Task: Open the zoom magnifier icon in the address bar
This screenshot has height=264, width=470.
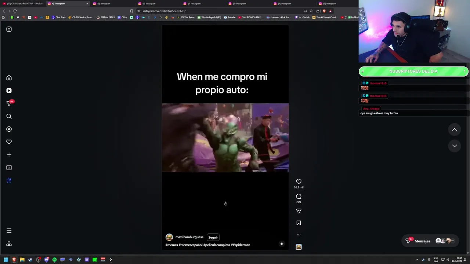Action: [x=311, y=11]
